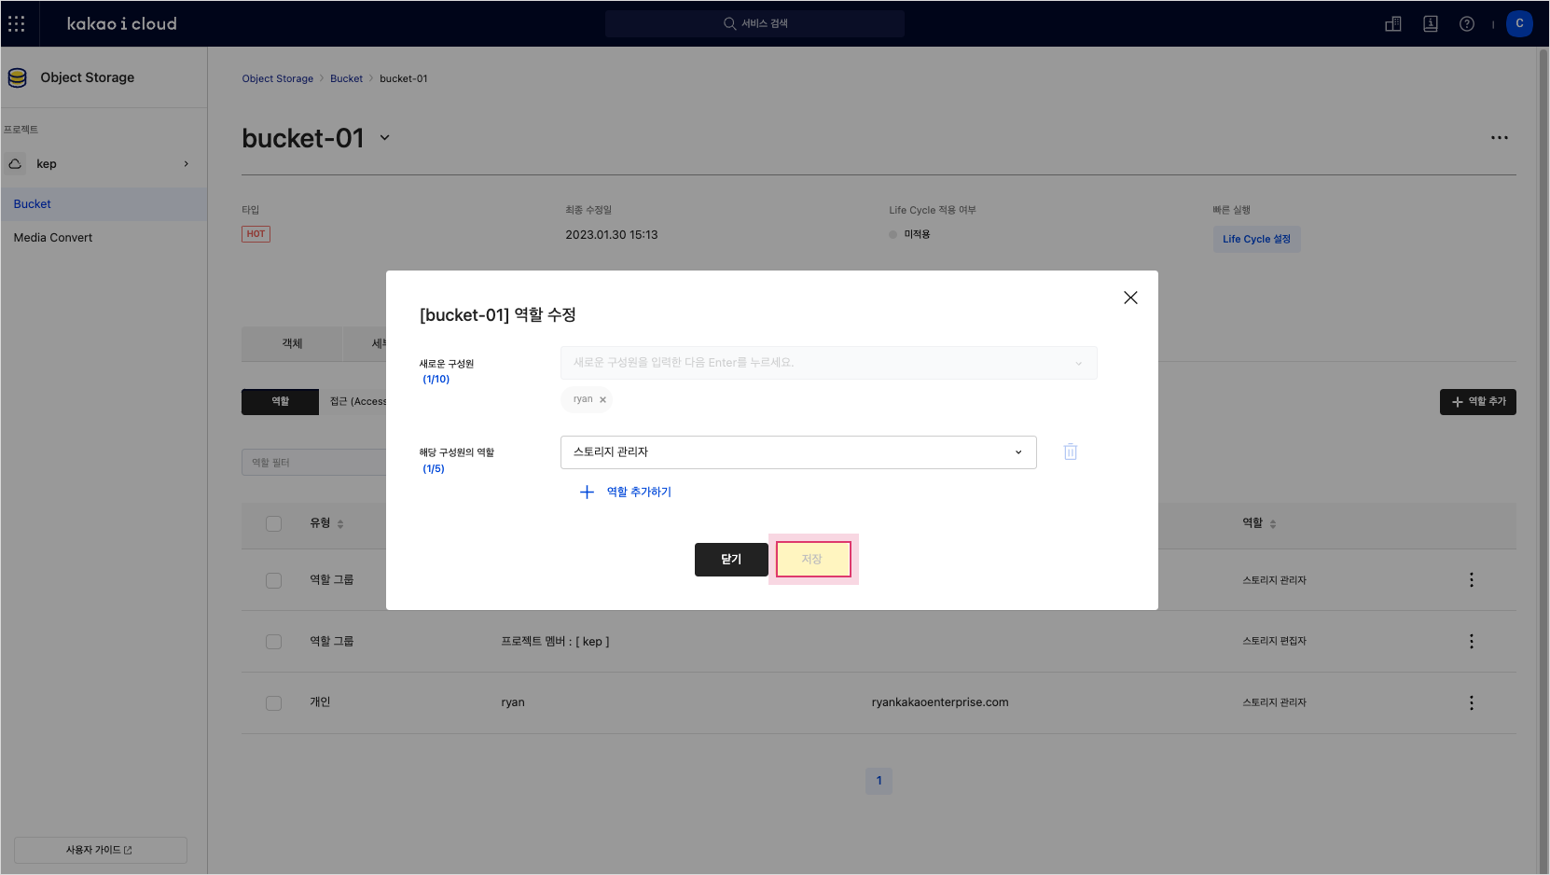Check the 개인 ryan row checkbox

(273, 703)
